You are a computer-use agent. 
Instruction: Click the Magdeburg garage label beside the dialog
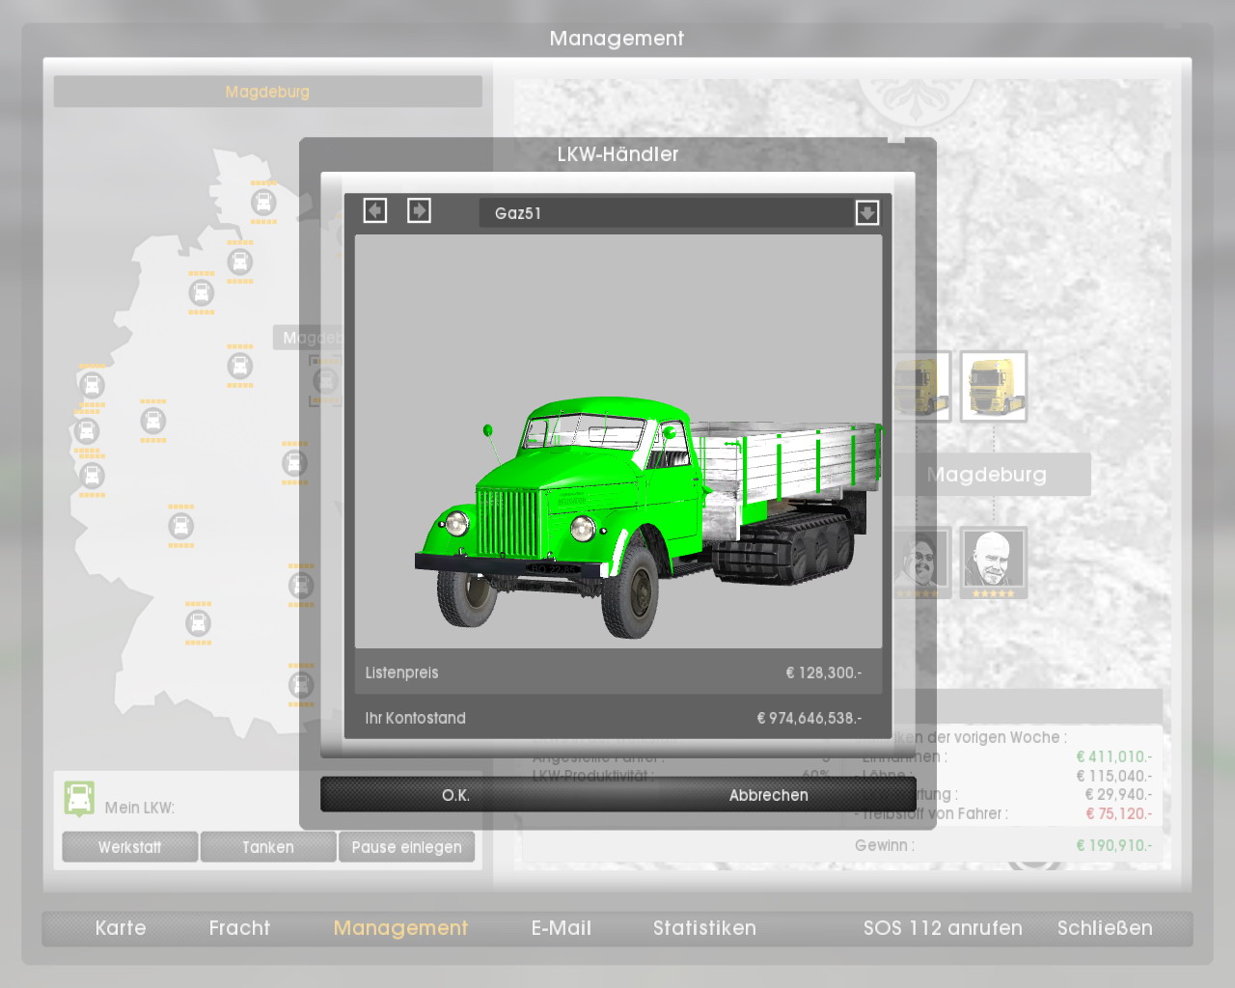(x=986, y=475)
